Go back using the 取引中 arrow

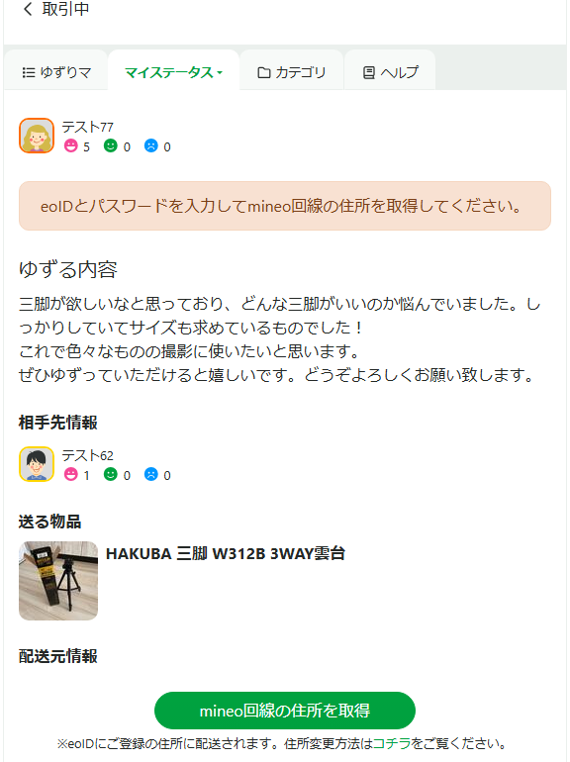tap(28, 9)
